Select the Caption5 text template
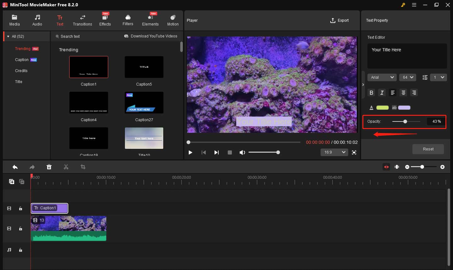Viewport: 453px width, 270px height. click(x=144, y=67)
